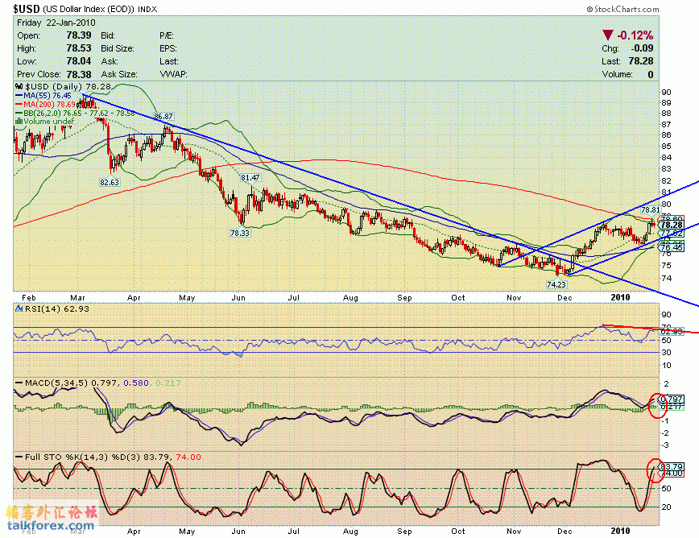
Task: Select the Prev Close value 78.38
Action: tap(79, 74)
